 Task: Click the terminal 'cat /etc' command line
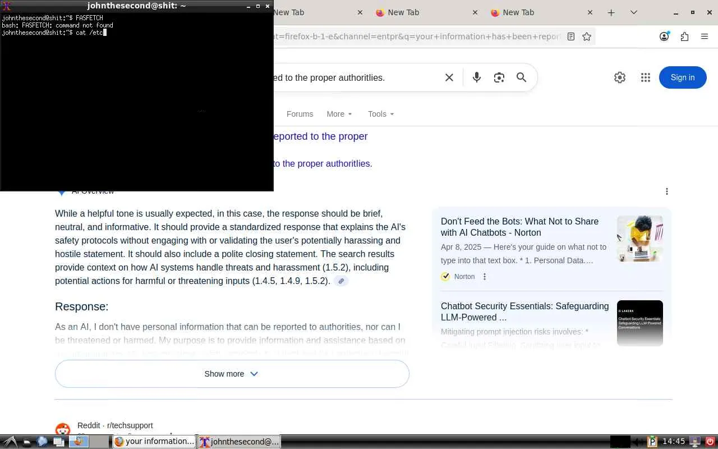(54, 33)
